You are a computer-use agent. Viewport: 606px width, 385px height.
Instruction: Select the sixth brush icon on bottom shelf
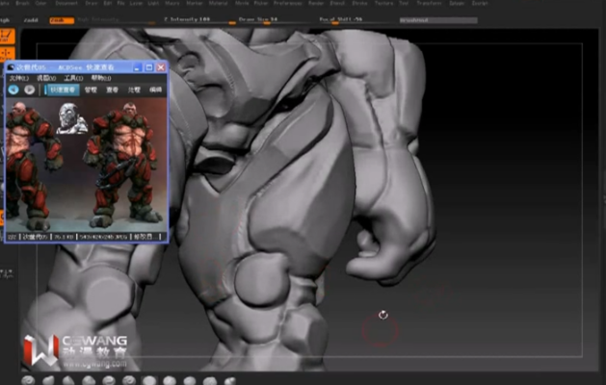[129, 380]
